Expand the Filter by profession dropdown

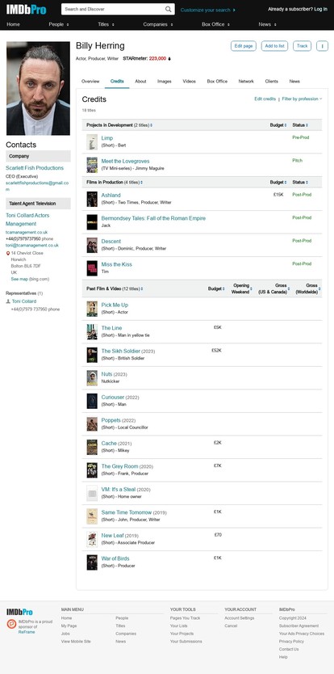[x=302, y=99]
